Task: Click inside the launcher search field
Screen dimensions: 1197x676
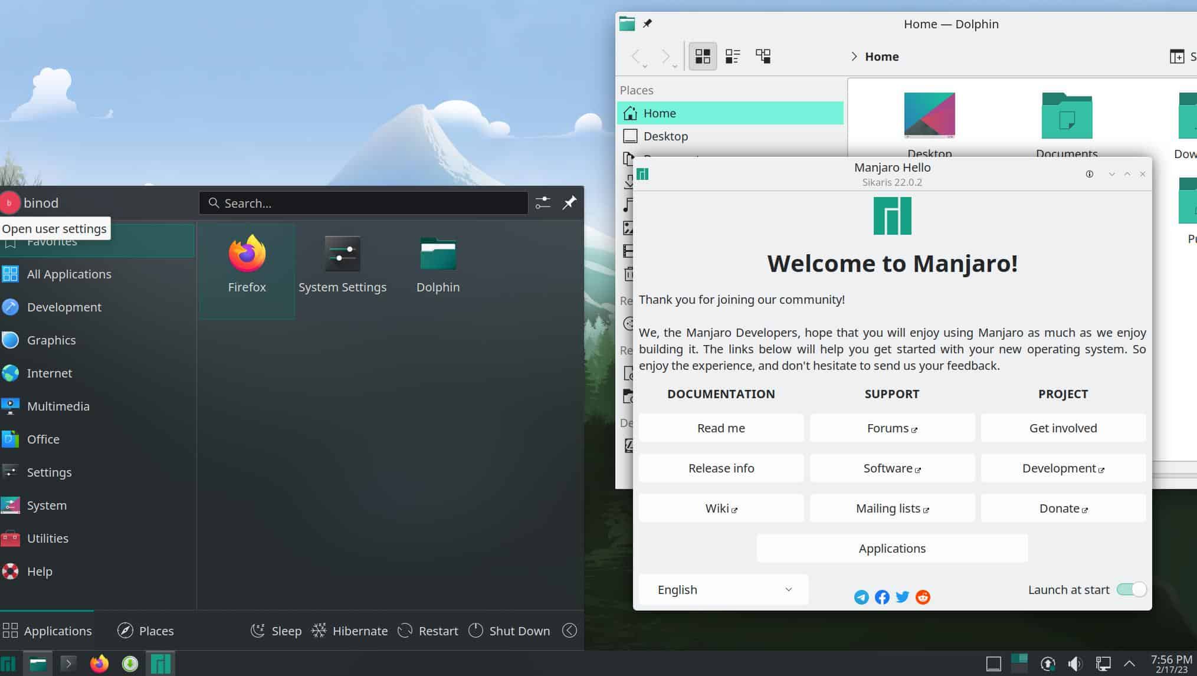Action: [363, 203]
